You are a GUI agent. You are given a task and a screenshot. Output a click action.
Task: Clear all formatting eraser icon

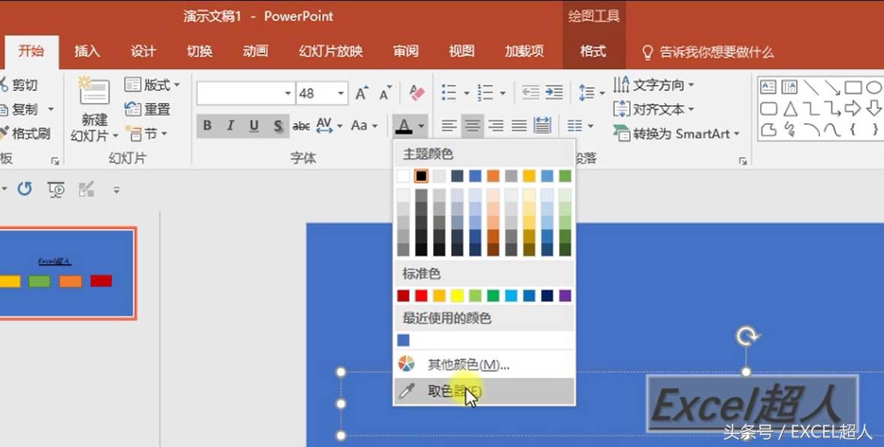tap(416, 93)
